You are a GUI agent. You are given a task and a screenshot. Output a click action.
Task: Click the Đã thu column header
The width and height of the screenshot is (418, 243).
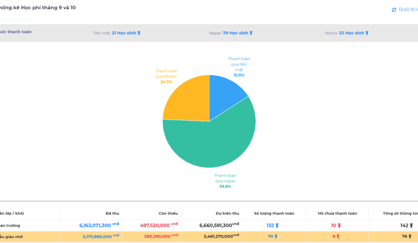point(112,213)
